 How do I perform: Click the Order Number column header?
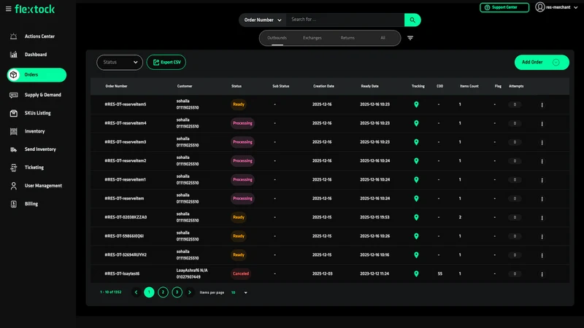coord(116,86)
